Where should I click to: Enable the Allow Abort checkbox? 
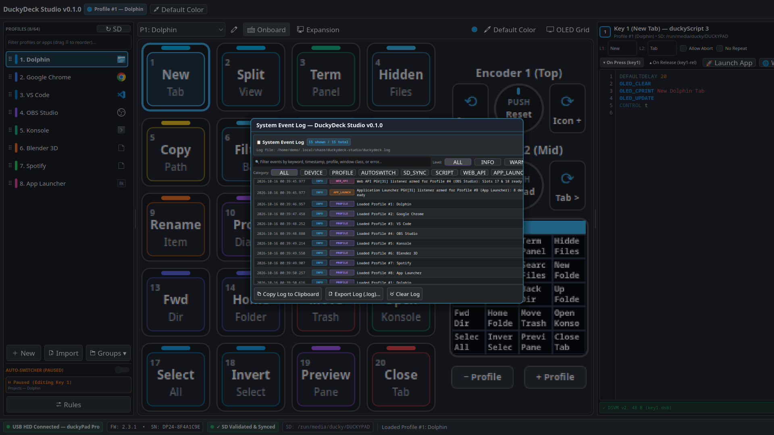[x=683, y=48]
